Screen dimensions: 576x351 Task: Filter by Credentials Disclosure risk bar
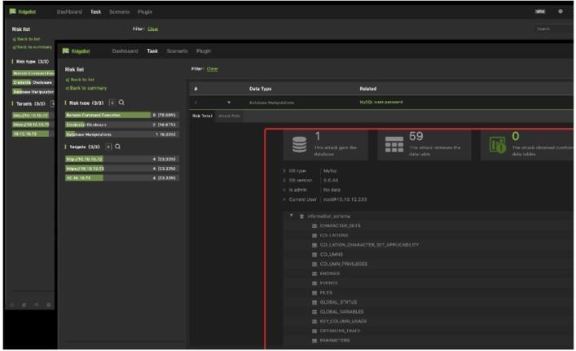click(x=122, y=125)
